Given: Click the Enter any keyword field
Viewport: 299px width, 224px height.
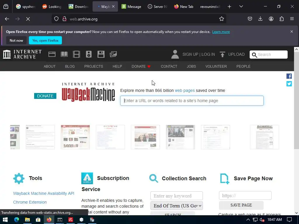Looking at the screenshot, I should click(x=177, y=196).
